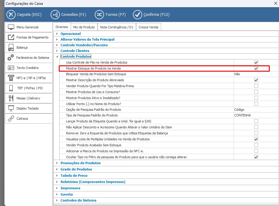Click the Confirma (F12) checkmark icon
The width and height of the screenshot is (279, 206).
[138, 14]
